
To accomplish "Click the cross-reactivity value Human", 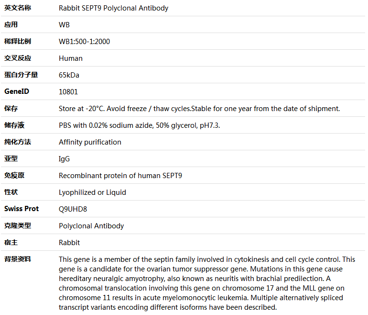I will pyautogui.click(x=71, y=58).
